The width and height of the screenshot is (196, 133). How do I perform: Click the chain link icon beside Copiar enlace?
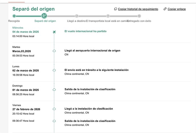[x=165, y=9]
